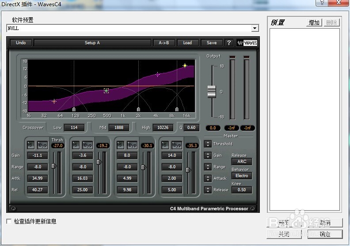
Task: Click the output level 0.0 readout
Action: (213, 128)
